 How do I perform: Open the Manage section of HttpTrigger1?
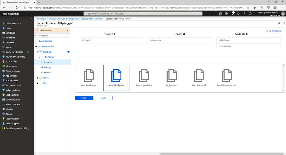[47, 67]
